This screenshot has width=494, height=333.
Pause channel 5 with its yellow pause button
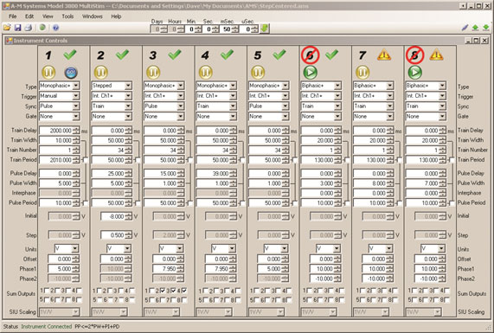(x=258, y=73)
